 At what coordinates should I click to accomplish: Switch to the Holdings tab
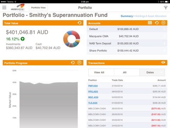point(140,16)
